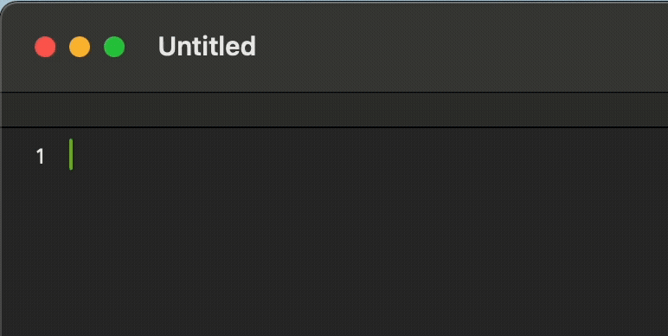Viewport: 668px width, 336px height.
Task: Select line number 1 in the gutter
Action: click(x=40, y=157)
